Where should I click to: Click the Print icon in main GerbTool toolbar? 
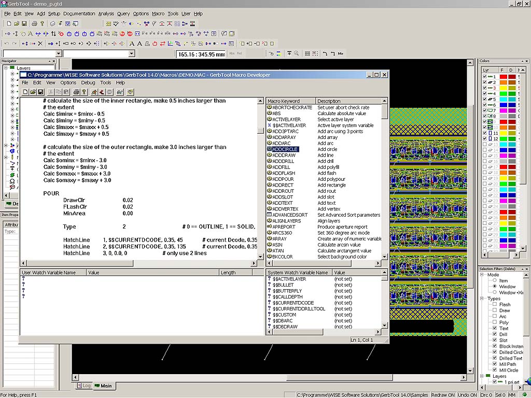pos(34,24)
